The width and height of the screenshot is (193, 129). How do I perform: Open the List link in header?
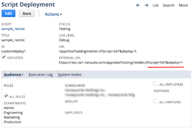(x=156, y=5)
